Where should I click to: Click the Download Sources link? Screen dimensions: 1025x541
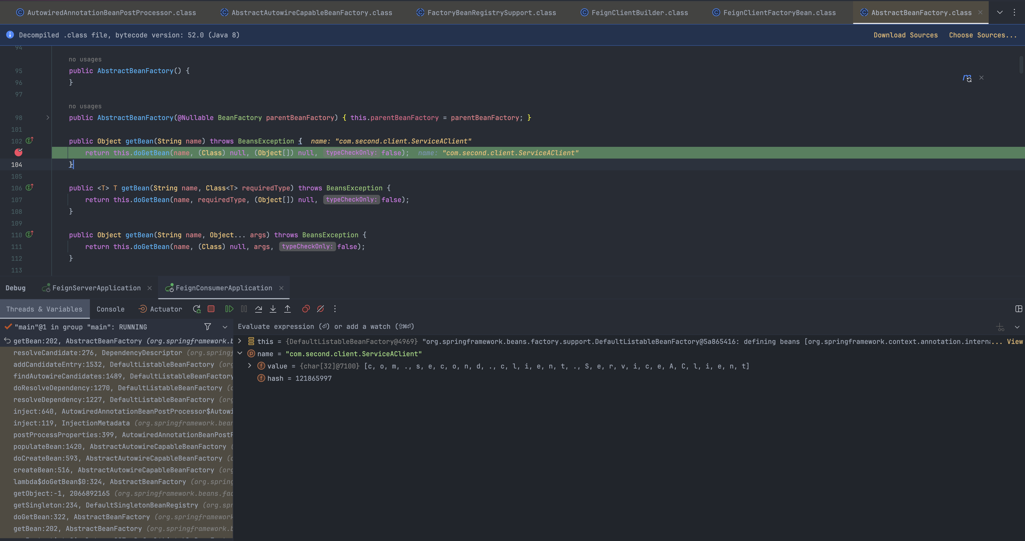[906, 35]
